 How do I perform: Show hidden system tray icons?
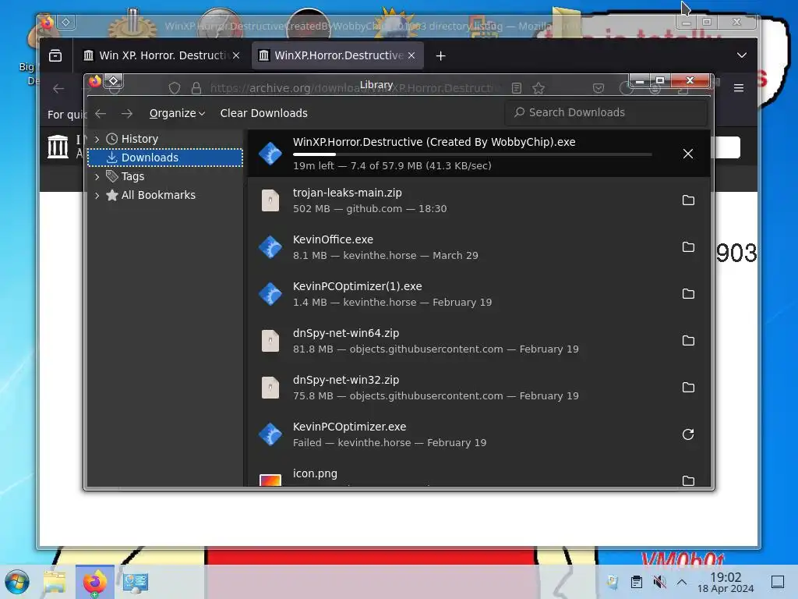pos(682,582)
